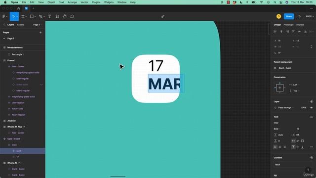Open macOS Spotlight search icon
316x178 pixels.
point(275,2)
